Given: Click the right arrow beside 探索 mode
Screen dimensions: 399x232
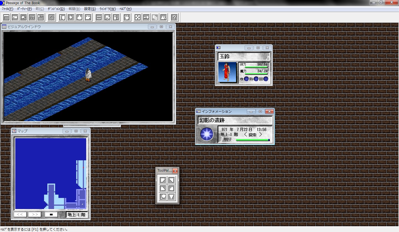Looking at the screenshot, I should click(261, 135).
